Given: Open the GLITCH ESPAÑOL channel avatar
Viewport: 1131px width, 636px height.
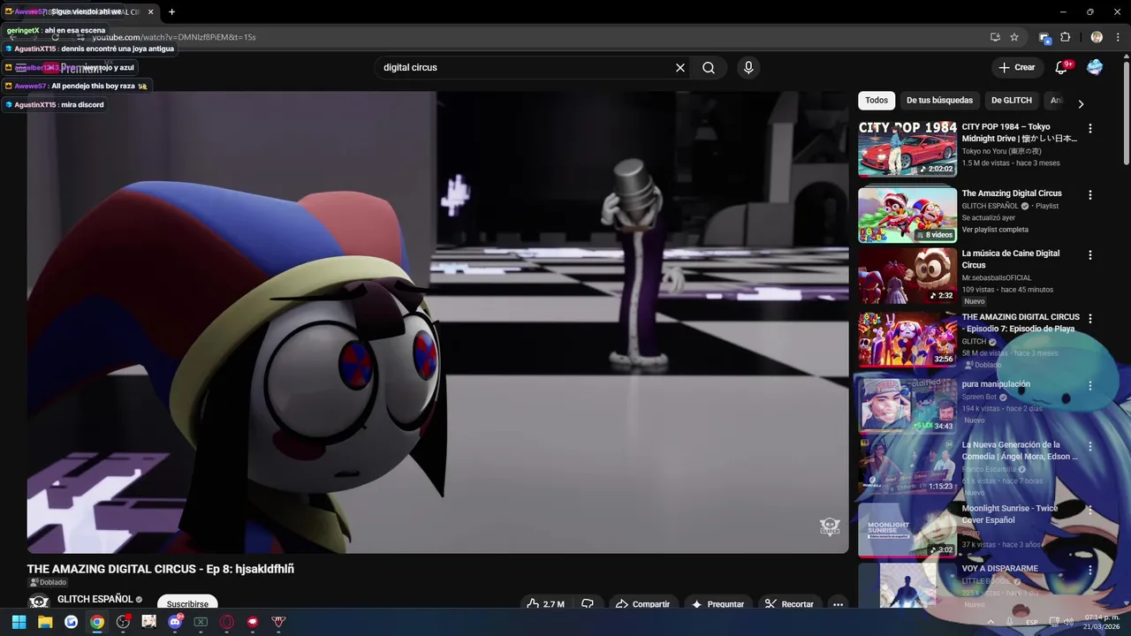Looking at the screenshot, I should (39, 602).
